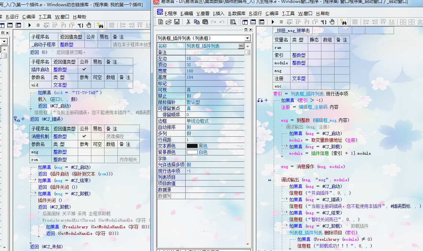The width and height of the screenshot is (423, 251).
Task: Click white 背景颜色 color swatch
Action: point(192,152)
